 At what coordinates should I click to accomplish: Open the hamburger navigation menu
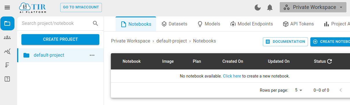pyautogui.click(x=7, y=8)
